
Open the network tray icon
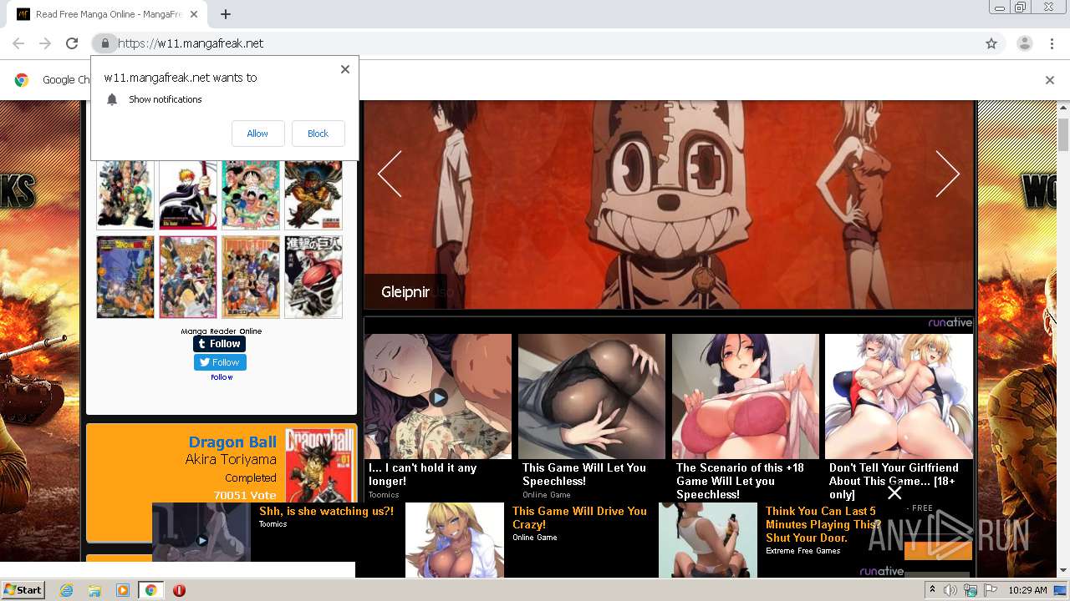[971, 590]
